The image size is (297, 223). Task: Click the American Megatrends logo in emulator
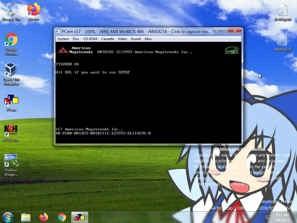point(63,50)
